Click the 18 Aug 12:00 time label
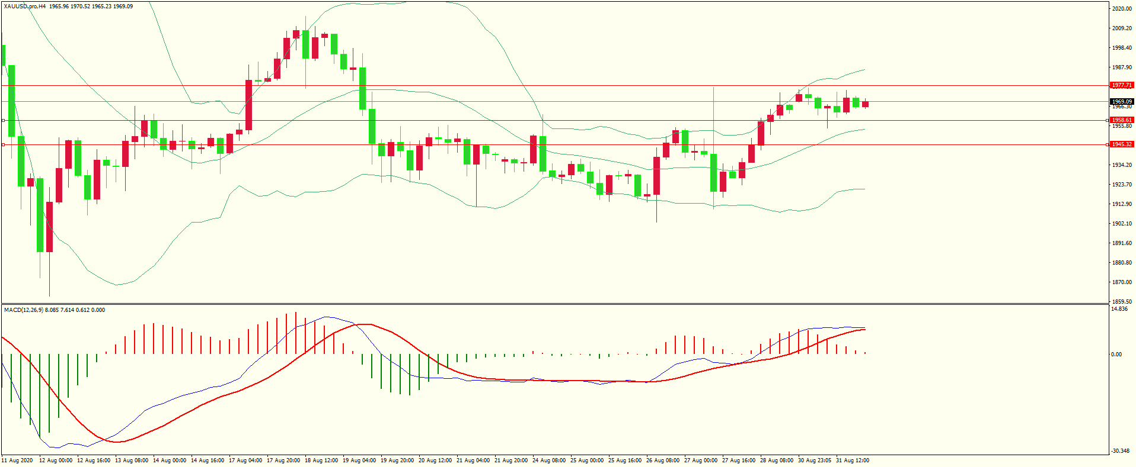This screenshot has height=467, width=1136. [321, 460]
